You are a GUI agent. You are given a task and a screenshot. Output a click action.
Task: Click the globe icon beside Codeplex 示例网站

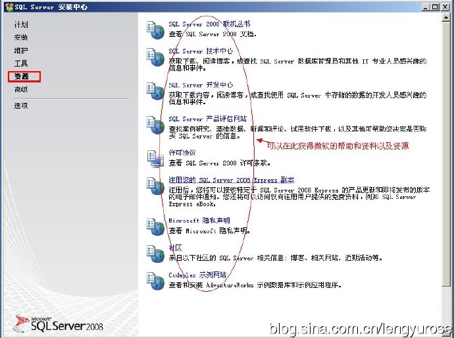point(155,281)
